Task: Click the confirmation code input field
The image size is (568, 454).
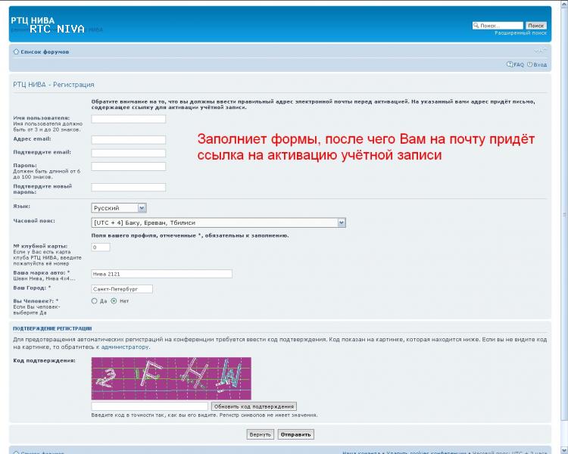Action: point(150,406)
